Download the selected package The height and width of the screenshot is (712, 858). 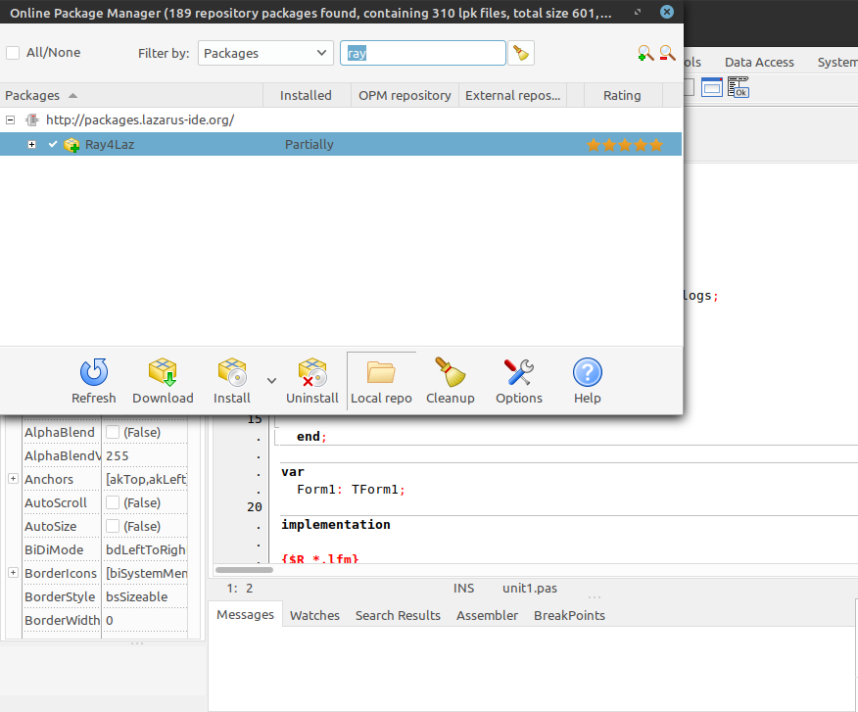(163, 381)
